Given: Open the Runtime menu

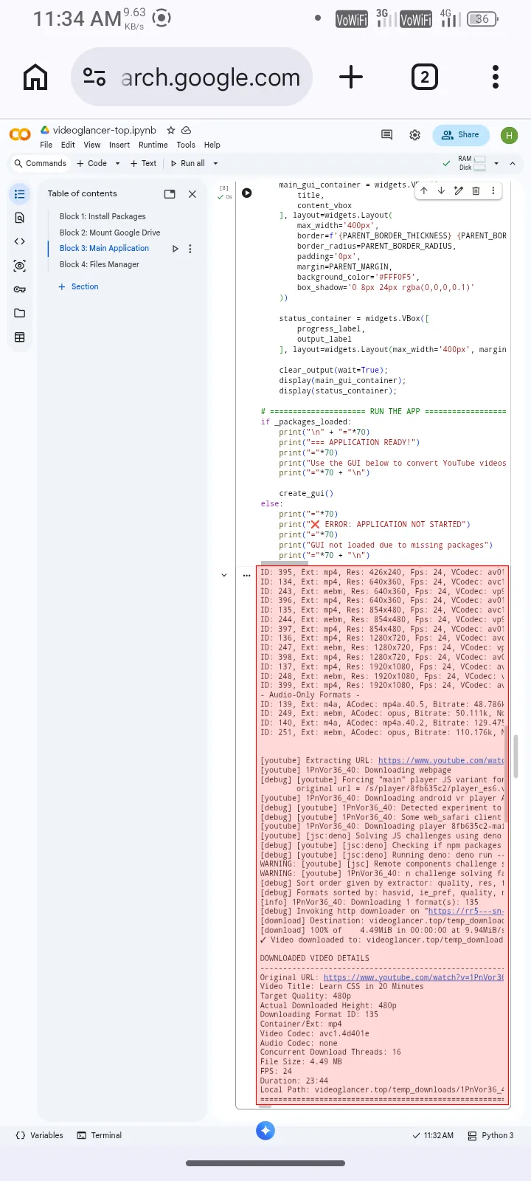Looking at the screenshot, I should [153, 145].
